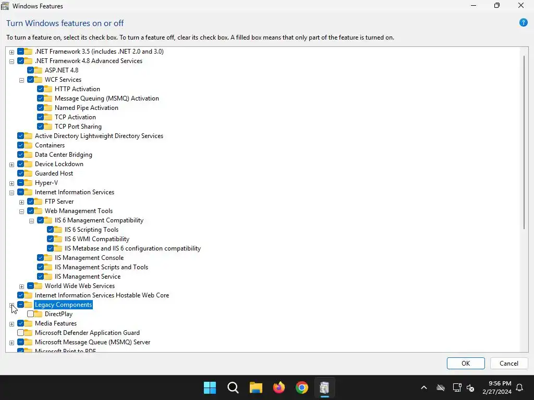Open Firefox from the taskbar
Viewport: 534px width, 400px height.
pyautogui.click(x=279, y=387)
